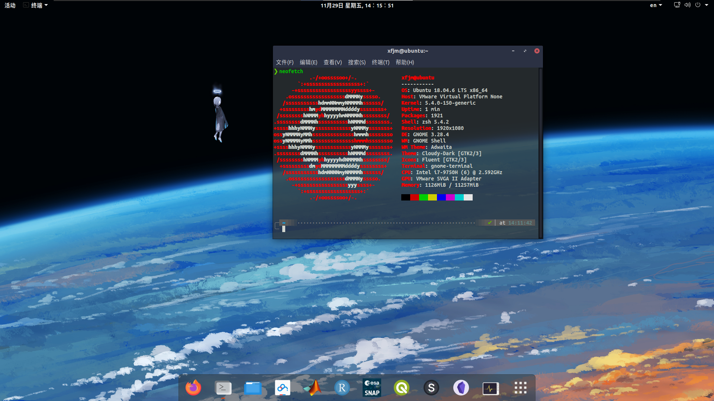Screen dimensions: 714x401
Task: Launch Firefox from the dock
Action: tap(193, 388)
